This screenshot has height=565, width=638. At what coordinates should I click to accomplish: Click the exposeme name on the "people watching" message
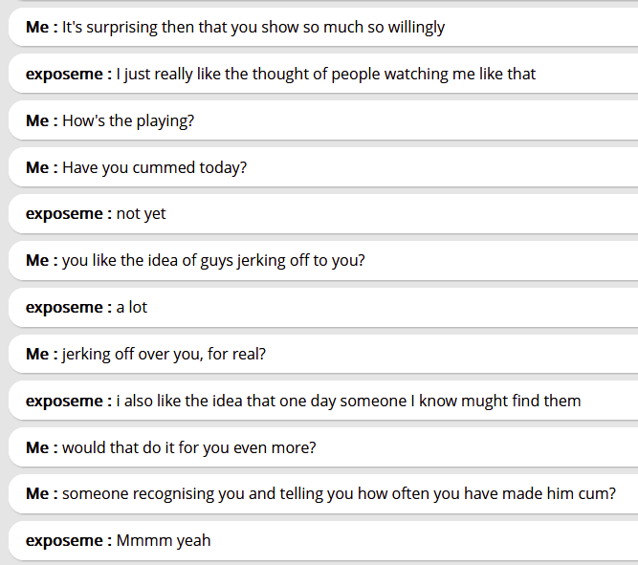[69, 74]
